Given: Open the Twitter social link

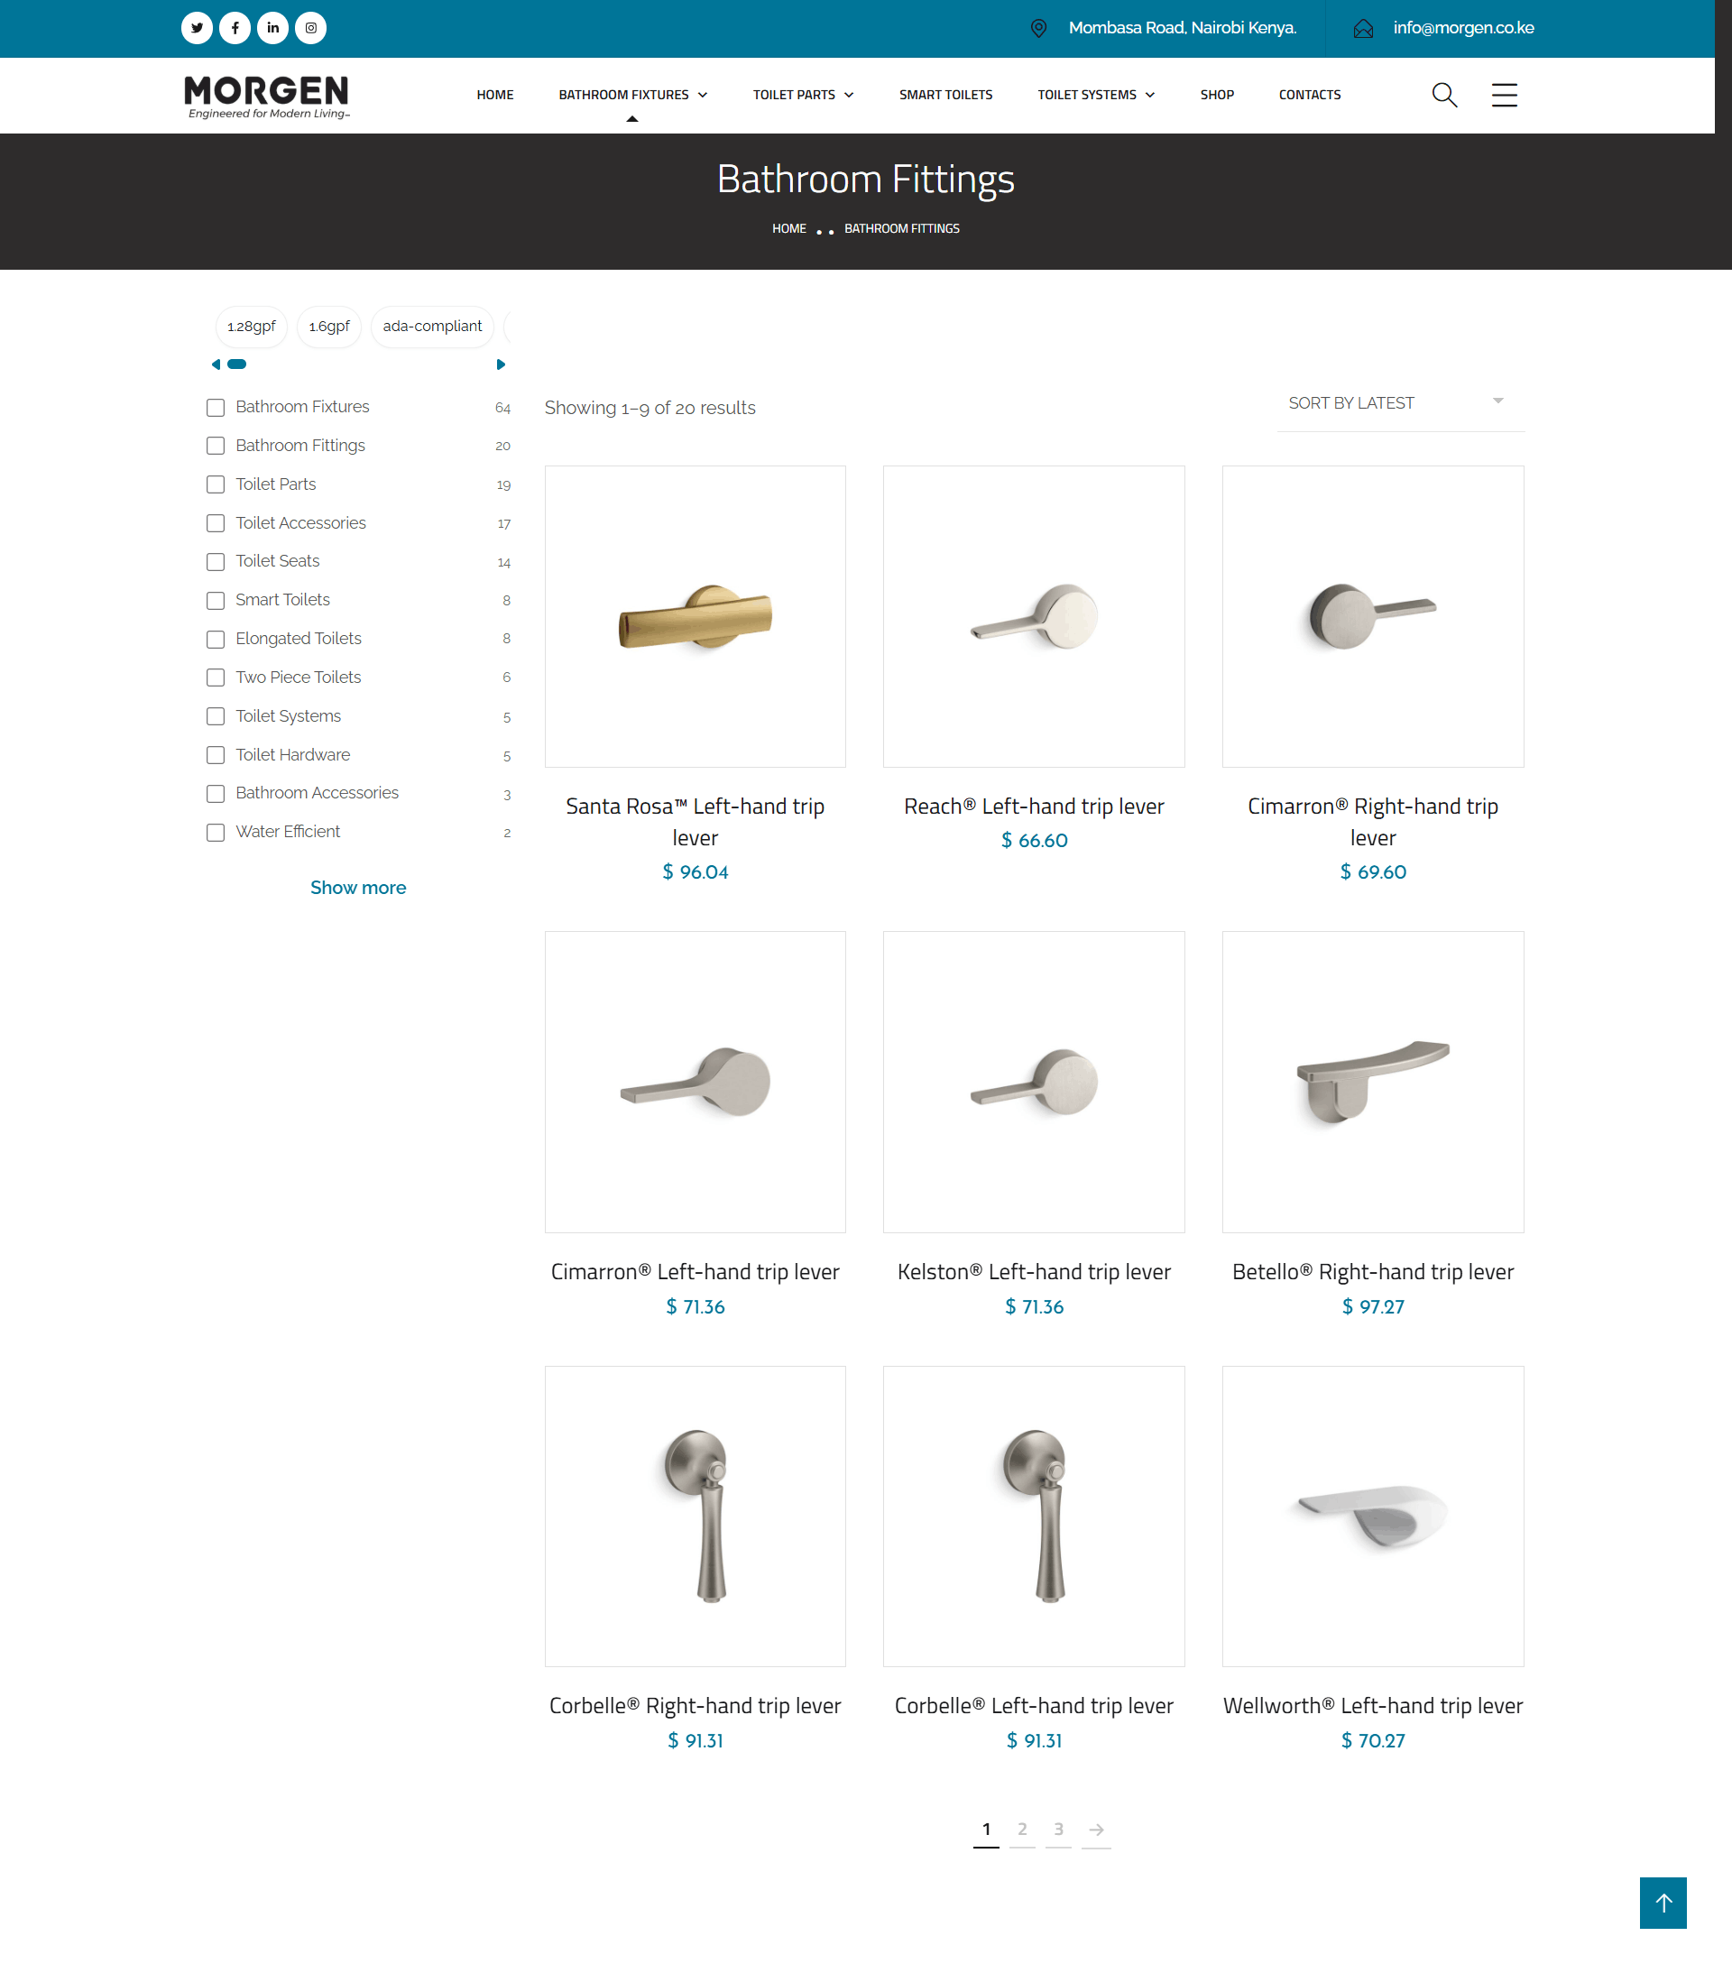Looking at the screenshot, I should click(197, 28).
